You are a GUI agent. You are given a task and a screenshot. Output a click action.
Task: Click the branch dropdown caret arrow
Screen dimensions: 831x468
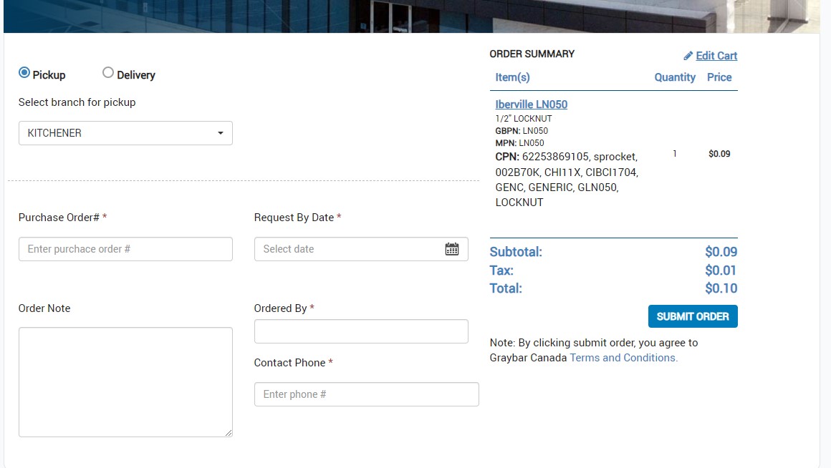pos(220,133)
